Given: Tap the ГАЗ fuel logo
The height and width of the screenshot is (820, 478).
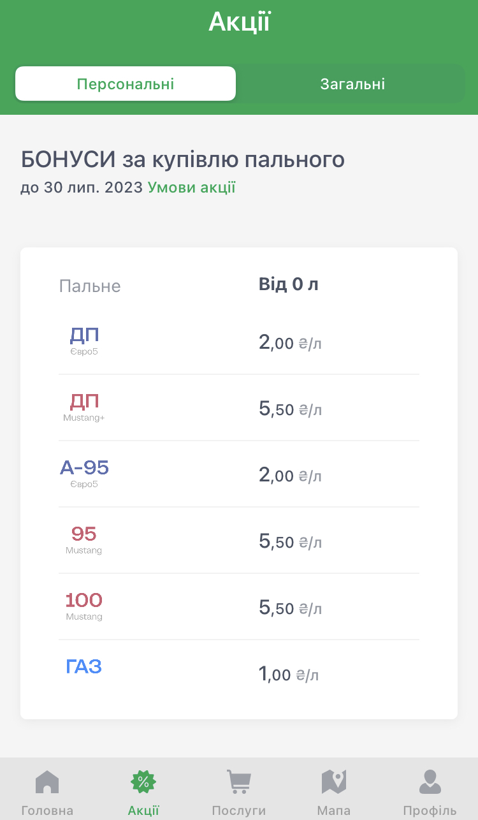Looking at the screenshot, I should [x=84, y=667].
